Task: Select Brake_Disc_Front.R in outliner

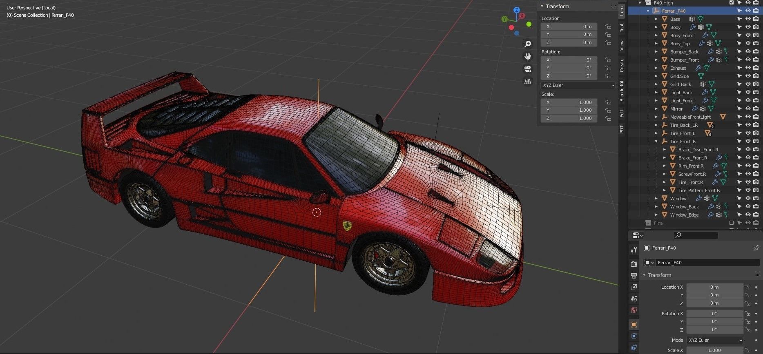Action: coord(698,150)
